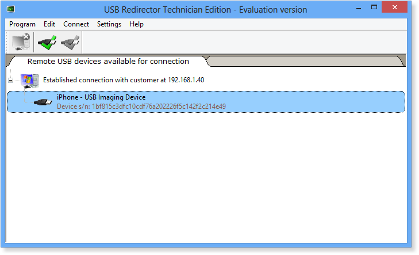This screenshot has height=255, width=419.
Task: Open the Program menu
Action: [22, 24]
